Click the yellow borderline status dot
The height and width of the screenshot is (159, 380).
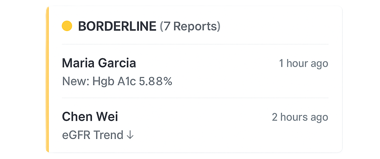67,26
